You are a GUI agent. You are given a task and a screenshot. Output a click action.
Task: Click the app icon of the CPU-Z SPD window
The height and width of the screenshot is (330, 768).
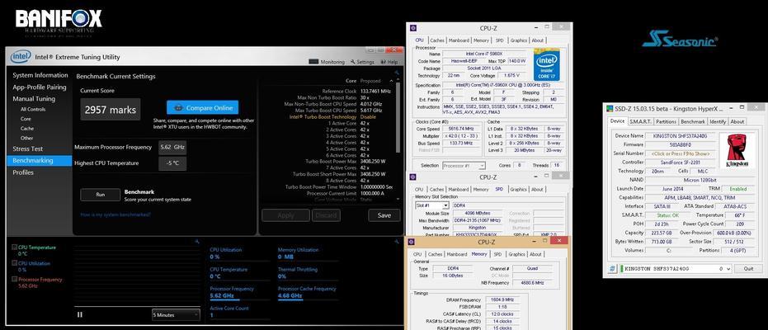click(x=413, y=177)
